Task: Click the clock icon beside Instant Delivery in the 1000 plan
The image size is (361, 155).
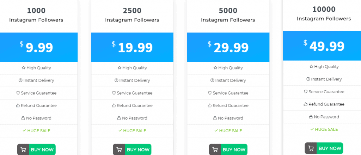Action: (20, 80)
